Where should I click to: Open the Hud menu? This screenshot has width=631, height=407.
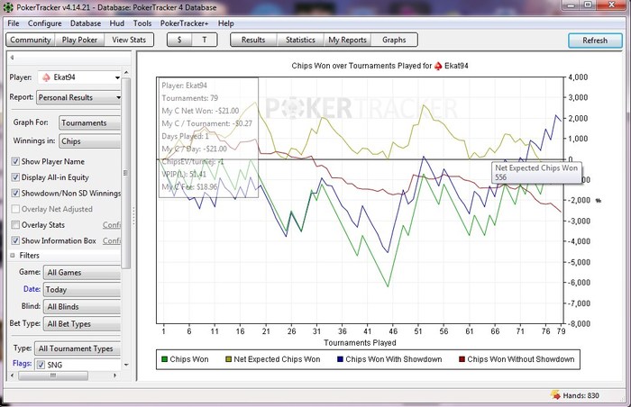coord(116,23)
